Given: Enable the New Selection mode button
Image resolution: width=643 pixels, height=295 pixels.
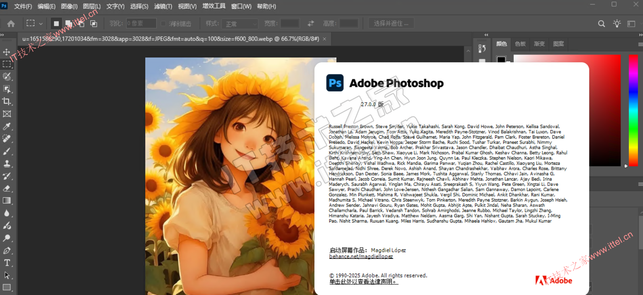Looking at the screenshot, I should [56, 24].
